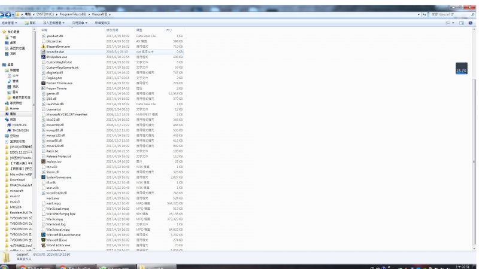Viewport: 479px width, 269px height.
Task: Open the music2 folder in sidebar
Action: [14, 197]
